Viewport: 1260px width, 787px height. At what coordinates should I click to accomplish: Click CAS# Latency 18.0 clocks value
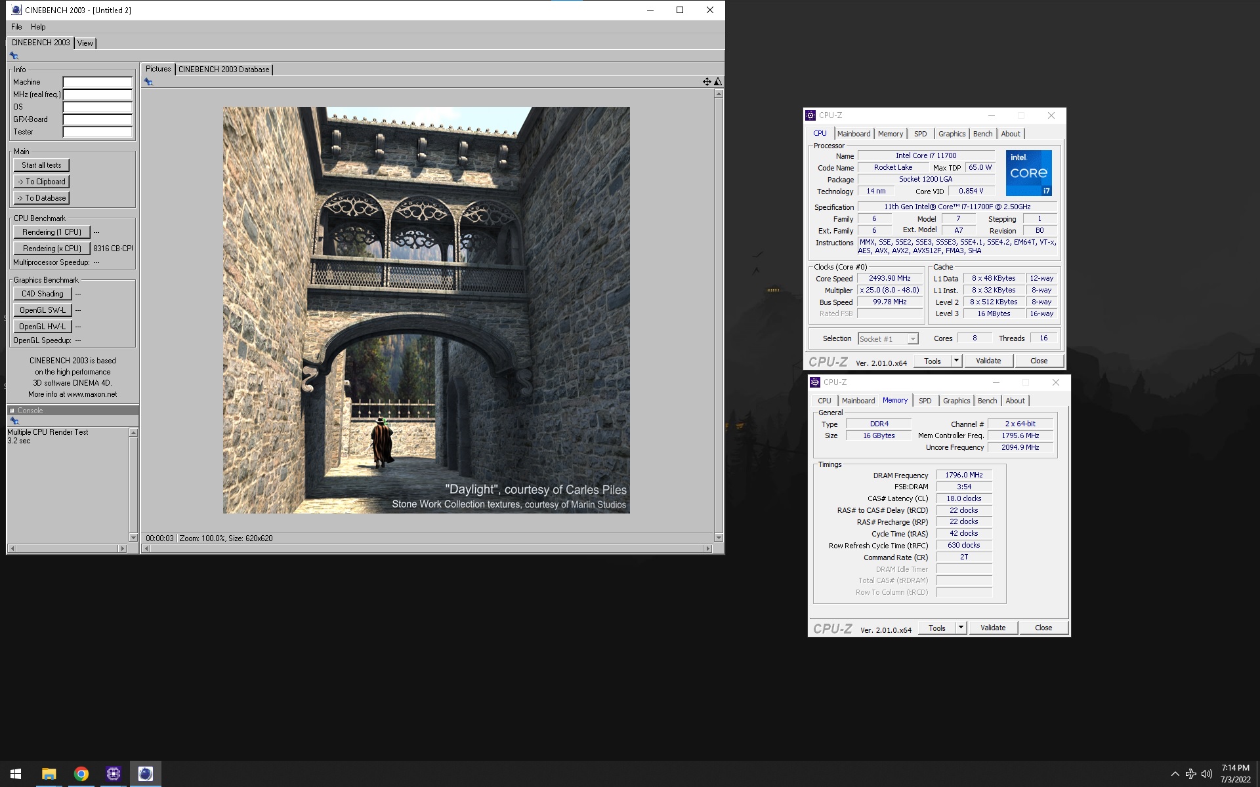coord(964,498)
